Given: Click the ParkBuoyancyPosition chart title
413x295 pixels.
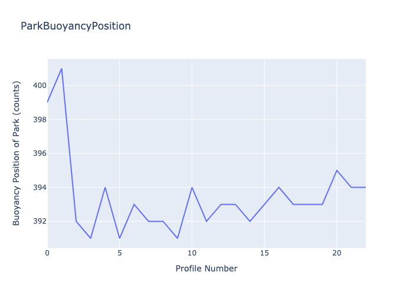Looking at the screenshot, I should pos(76,27).
